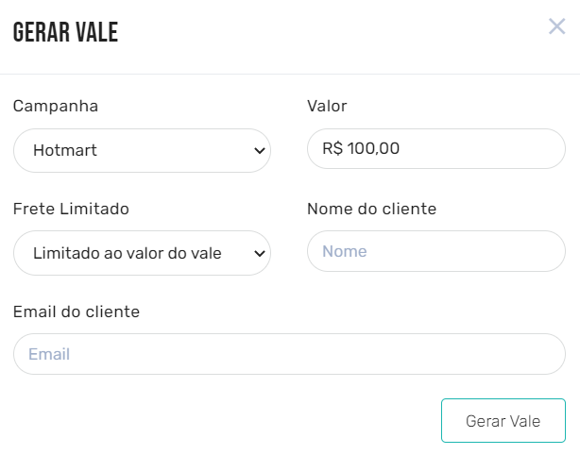Viewport: 580px width, 455px height.
Task: Select the Hotmart campaign text
Action: coord(65,150)
